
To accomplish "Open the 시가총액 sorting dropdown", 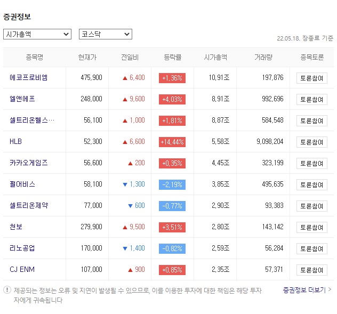I will pyautogui.click(x=37, y=34).
